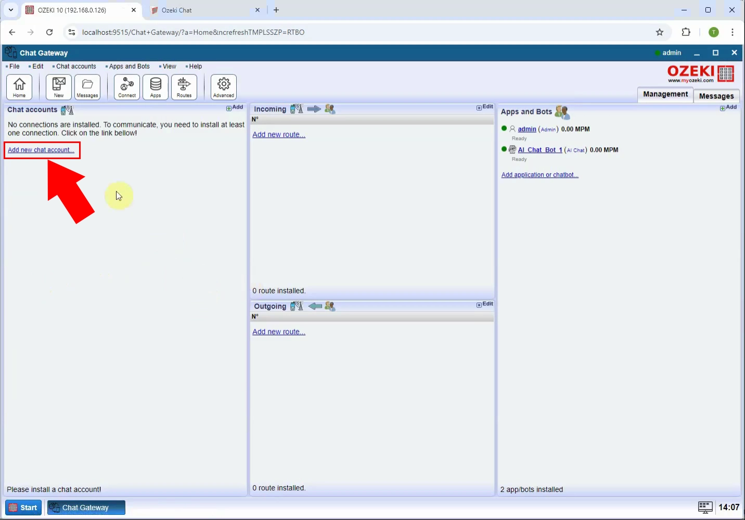The width and height of the screenshot is (745, 520).
Task: Click Edit in the Incoming panel header
Action: (x=485, y=107)
